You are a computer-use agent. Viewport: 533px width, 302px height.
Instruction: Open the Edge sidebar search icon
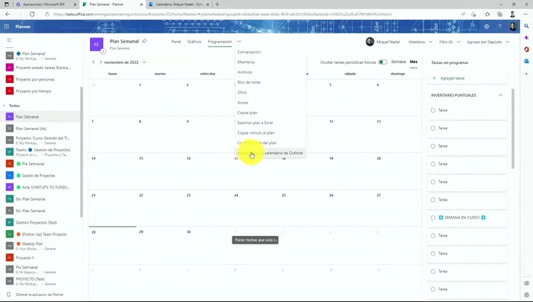527,26
